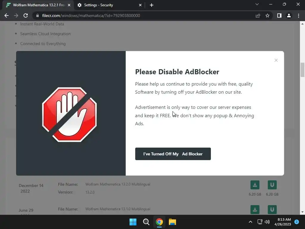The width and height of the screenshot is (305, 229).
Task: Download Mathematica 13.2.0 direct link
Action: (255, 185)
